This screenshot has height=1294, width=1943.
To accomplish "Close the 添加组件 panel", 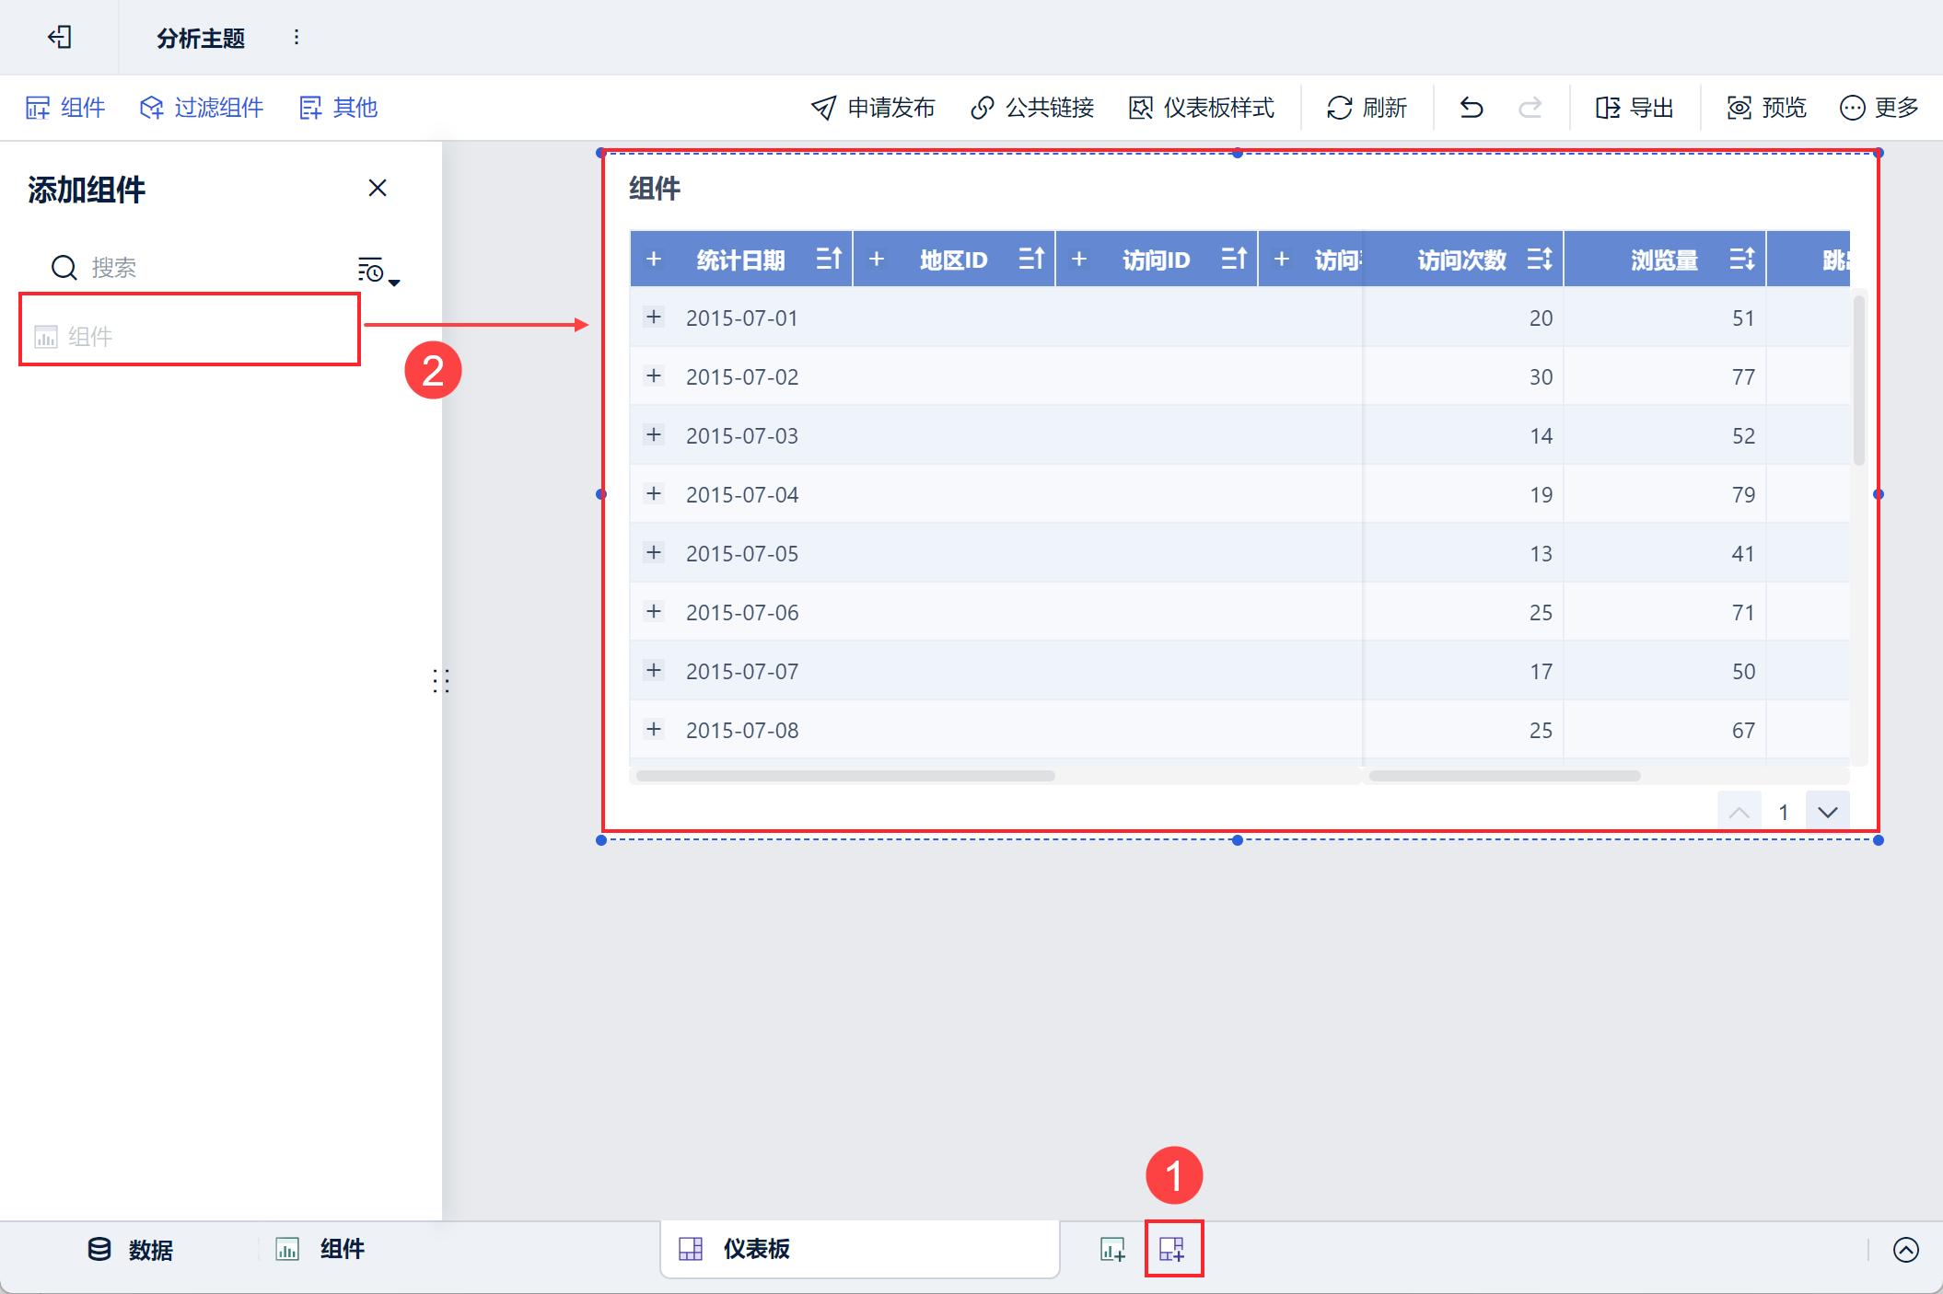I will [378, 189].
